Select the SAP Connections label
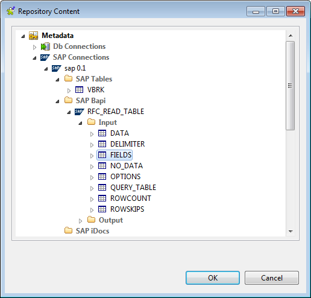 pyautogui.click(x=81, y=57)
